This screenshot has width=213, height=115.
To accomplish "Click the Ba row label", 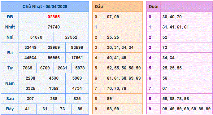I will tap(10, 53).
